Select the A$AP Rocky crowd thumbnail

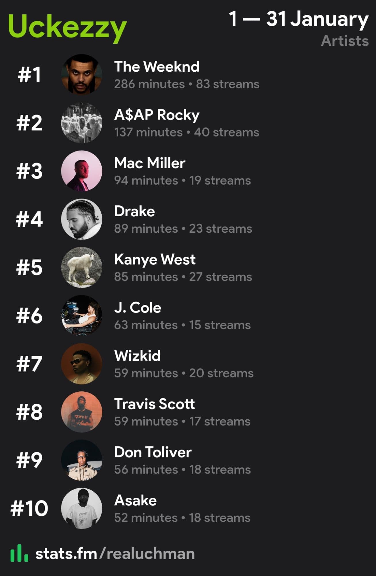(x=81, y=123)
